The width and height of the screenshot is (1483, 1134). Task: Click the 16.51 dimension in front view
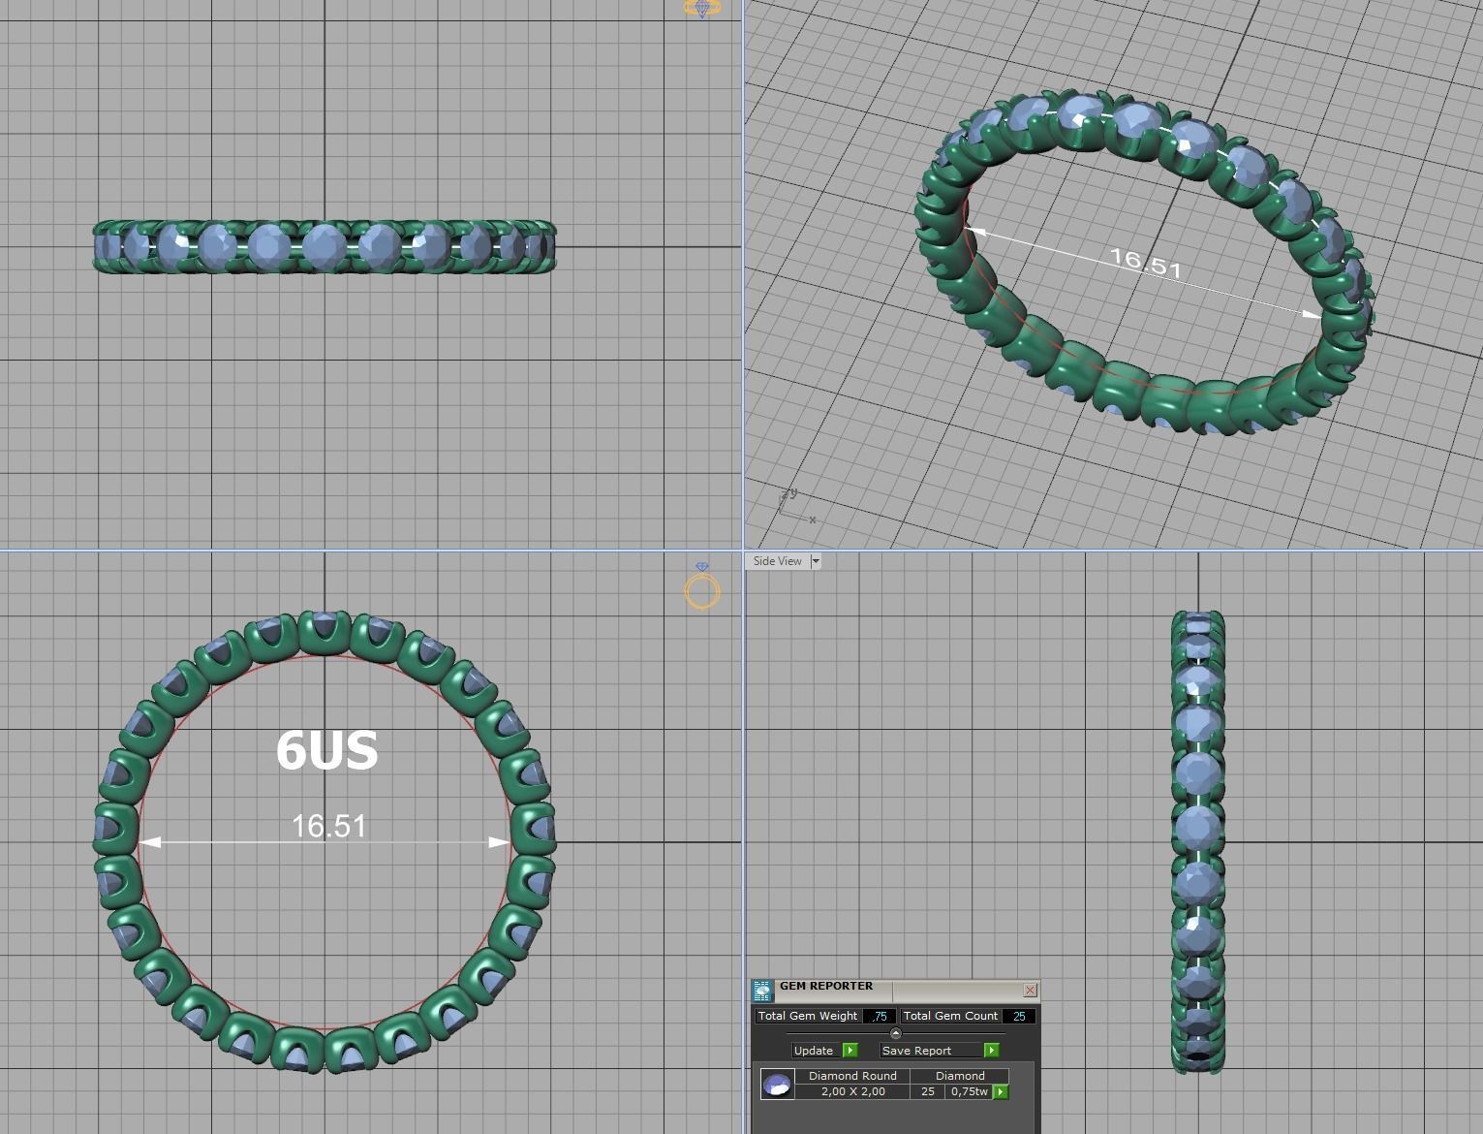pos(329,826)
